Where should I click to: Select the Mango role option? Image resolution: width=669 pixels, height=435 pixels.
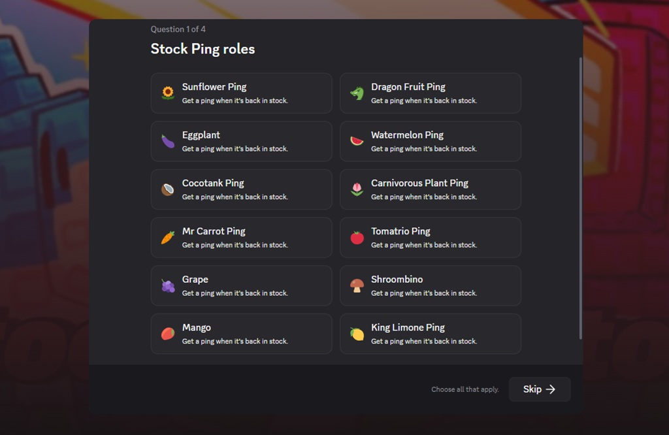[x=241, y=334]
